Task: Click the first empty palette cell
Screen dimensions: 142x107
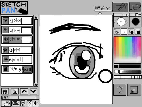Action: tap(115, 77)
